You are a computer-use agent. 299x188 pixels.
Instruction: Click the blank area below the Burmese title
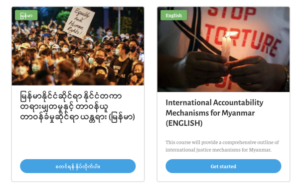[78, 141]
